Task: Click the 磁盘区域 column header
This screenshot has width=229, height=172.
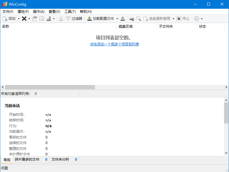Action: click(x=137, y=26)
